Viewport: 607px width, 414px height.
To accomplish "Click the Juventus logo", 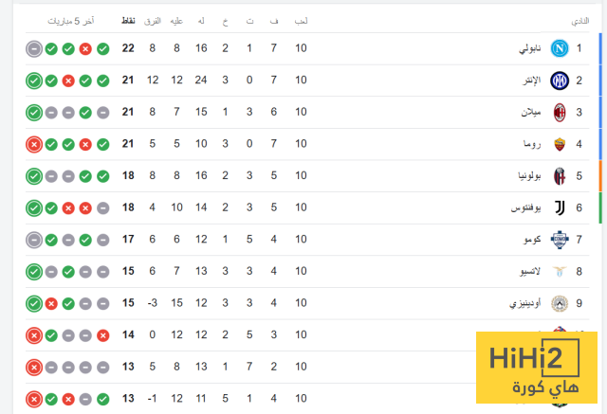I will pyautogui.click(x=560, y=207).
